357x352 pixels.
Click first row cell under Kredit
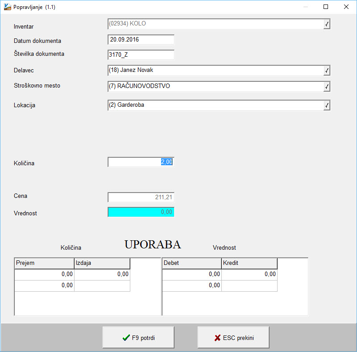point(249,274)
